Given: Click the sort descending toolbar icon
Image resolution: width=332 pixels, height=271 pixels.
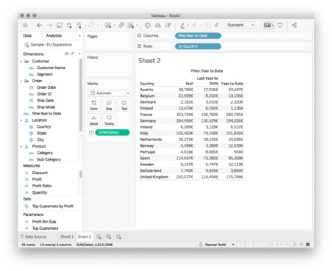Looking at the screenshot, I should (x=168, y=25).
